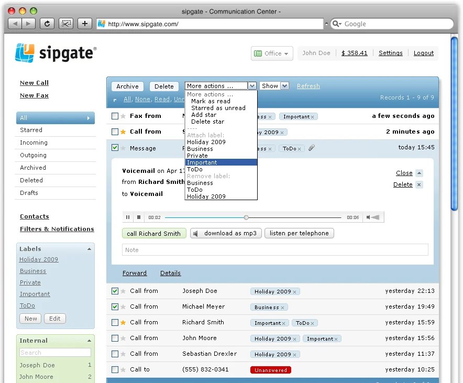Click the Office grid icon in the header
The height and width of the screenshot is (383, 463).
click(258, 53)
